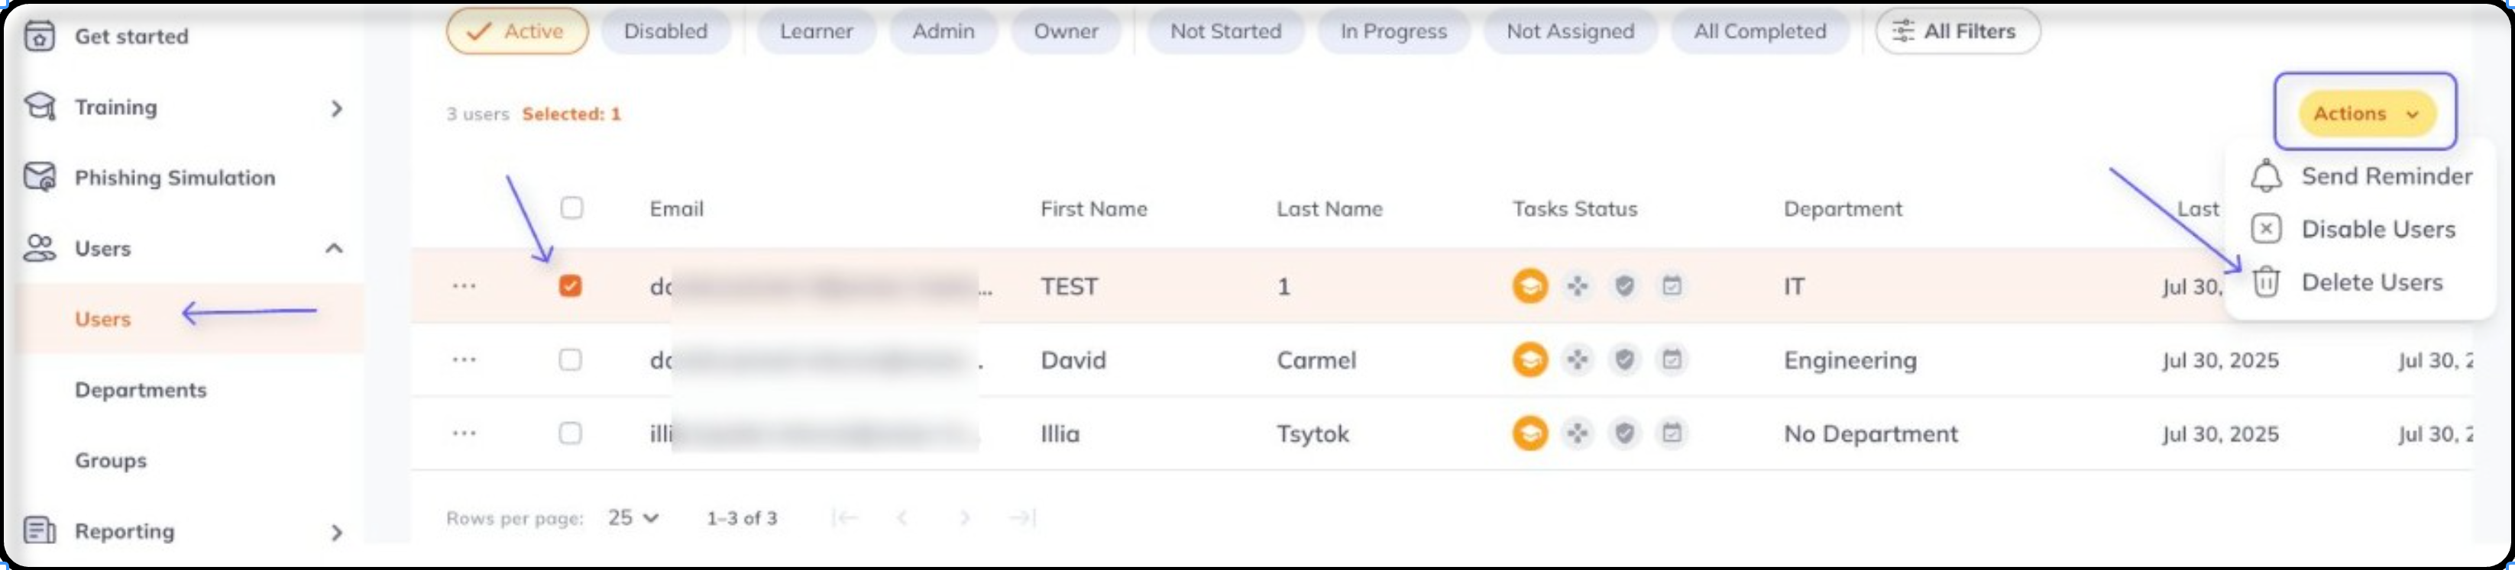Sort by the Email column header
The height and width of the screenshot is (570, 2515).
click(677, 208)
